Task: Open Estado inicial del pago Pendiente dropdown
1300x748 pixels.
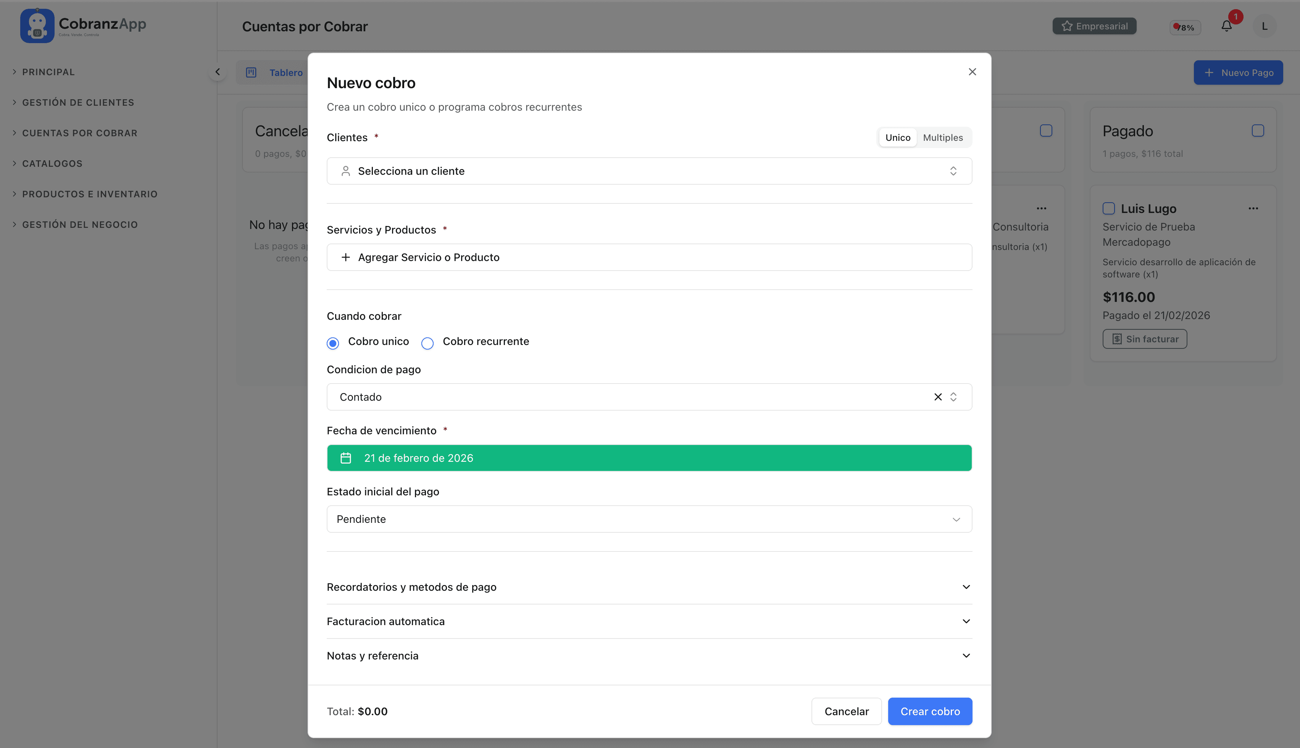Action: pos(649,519)
